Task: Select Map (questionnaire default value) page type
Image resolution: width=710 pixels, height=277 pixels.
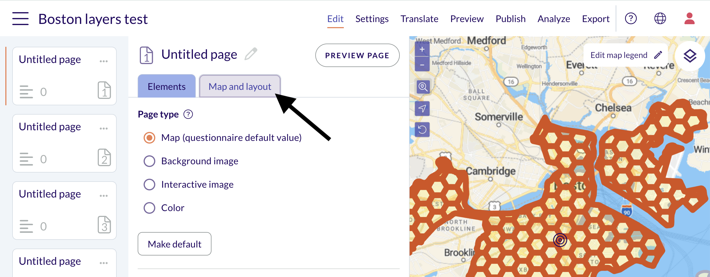Action: (x=149, y=137)
